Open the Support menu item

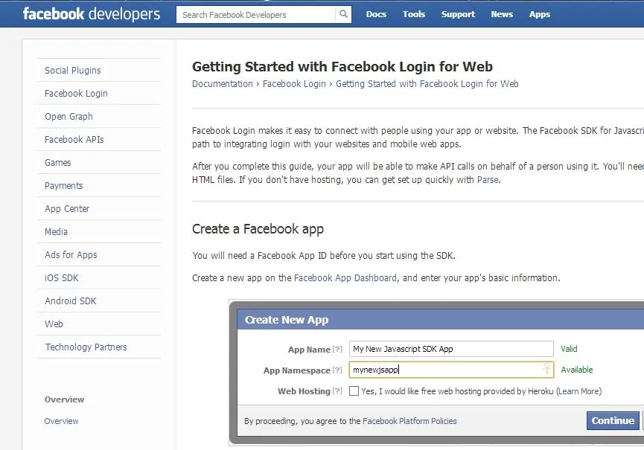click(458, 14)
